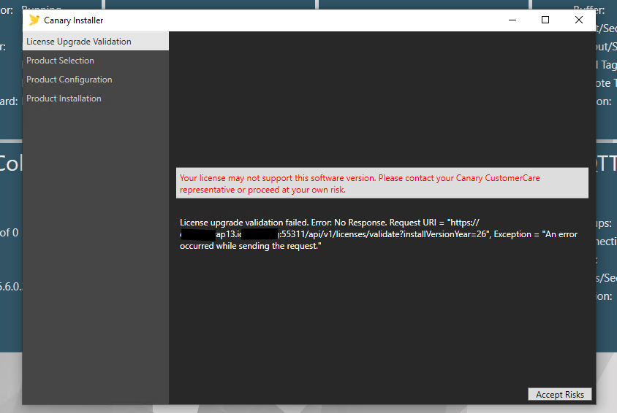Click the Canary Installer title text

(74, 20)
